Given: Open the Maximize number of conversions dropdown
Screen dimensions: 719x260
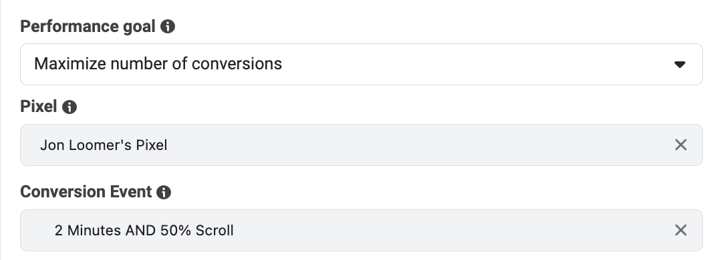Looking at the screenshot, I should coord(362,64).
